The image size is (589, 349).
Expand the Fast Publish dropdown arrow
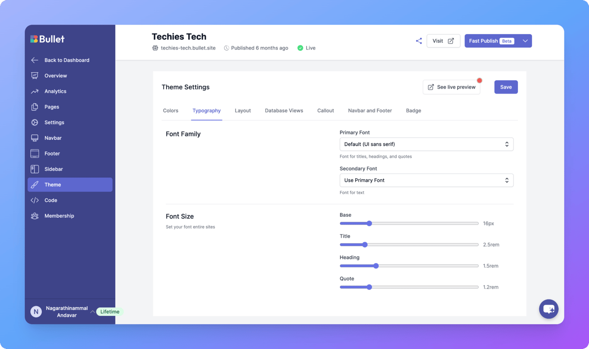(x=525, y=41)
